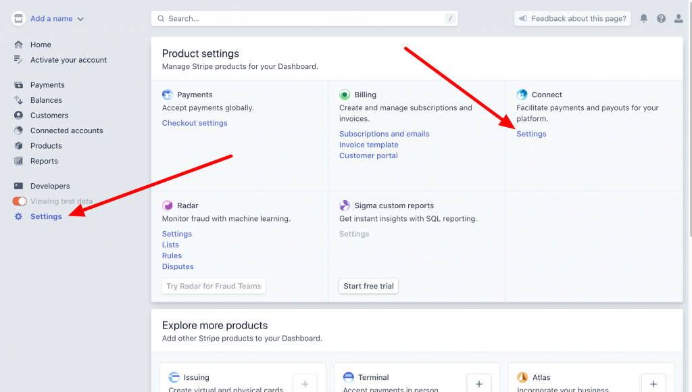Click Start free trial button

368,286
